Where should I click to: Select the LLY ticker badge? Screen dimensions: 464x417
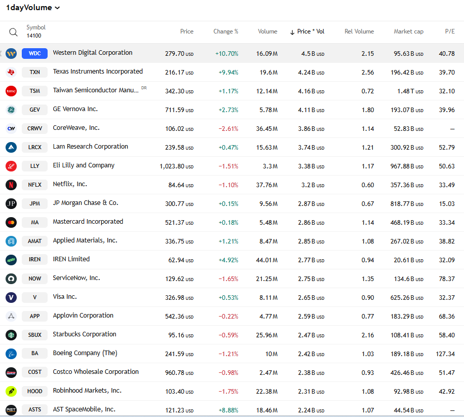34,166
